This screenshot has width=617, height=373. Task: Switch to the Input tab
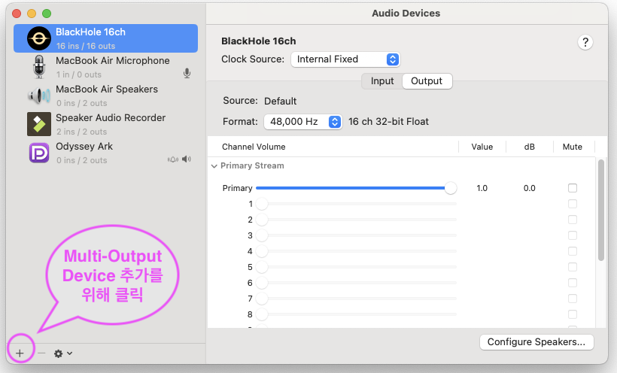(x=382, y=81)
